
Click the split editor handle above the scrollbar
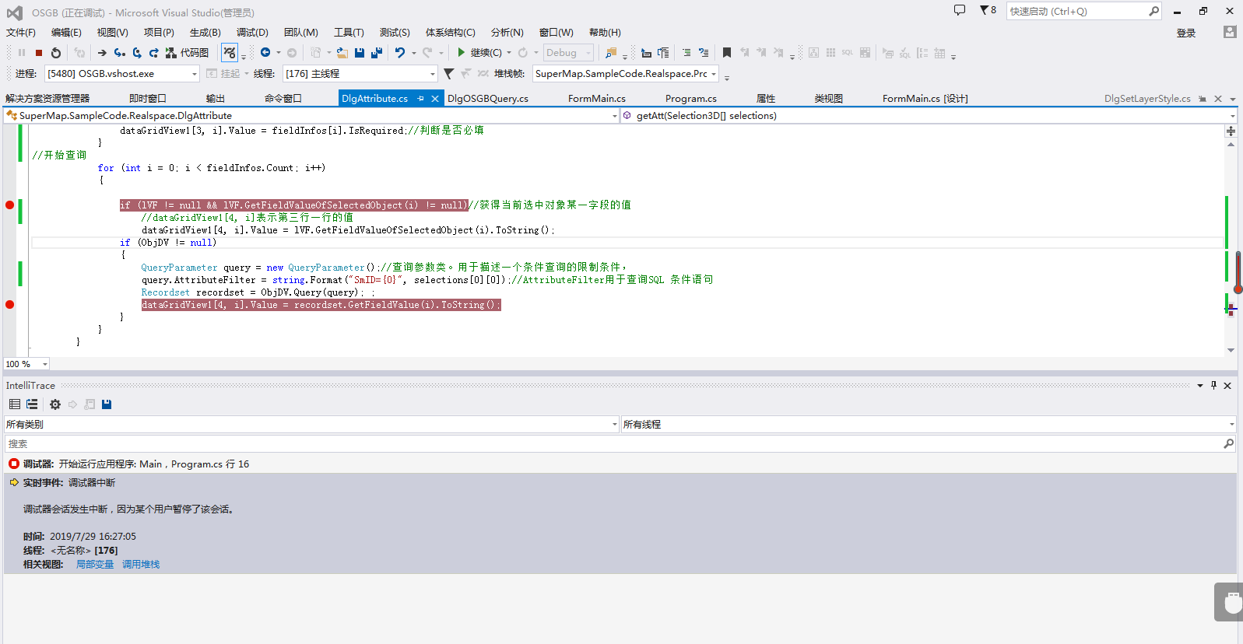[1231, 131]
